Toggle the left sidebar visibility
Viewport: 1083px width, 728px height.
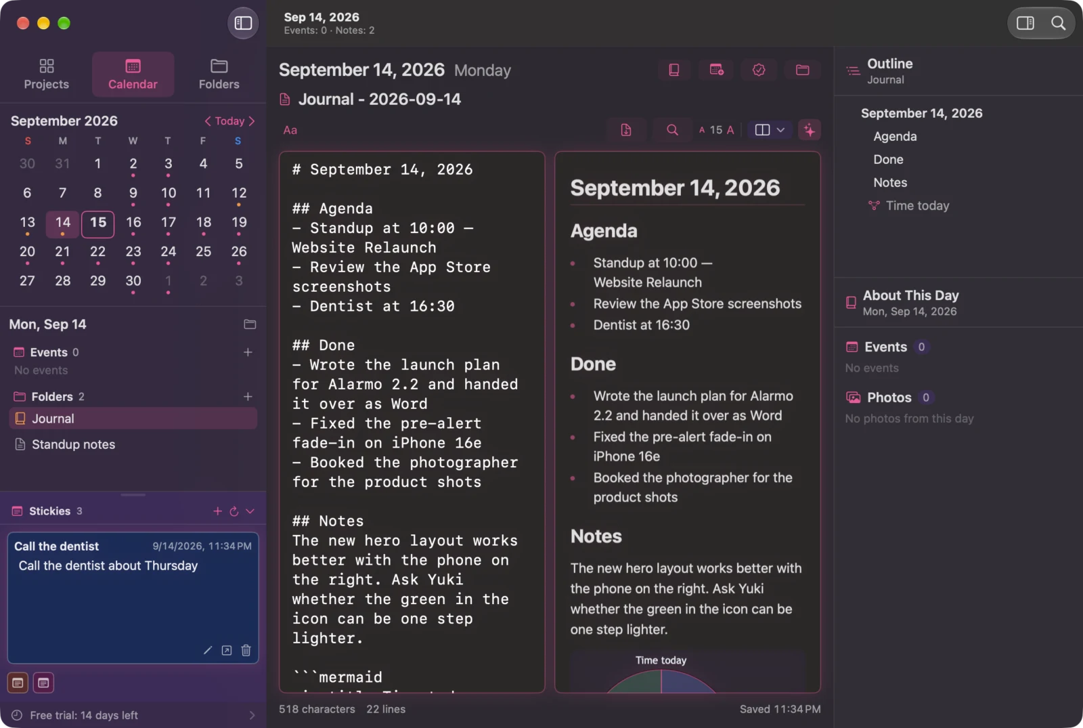[x=243, y=23]
